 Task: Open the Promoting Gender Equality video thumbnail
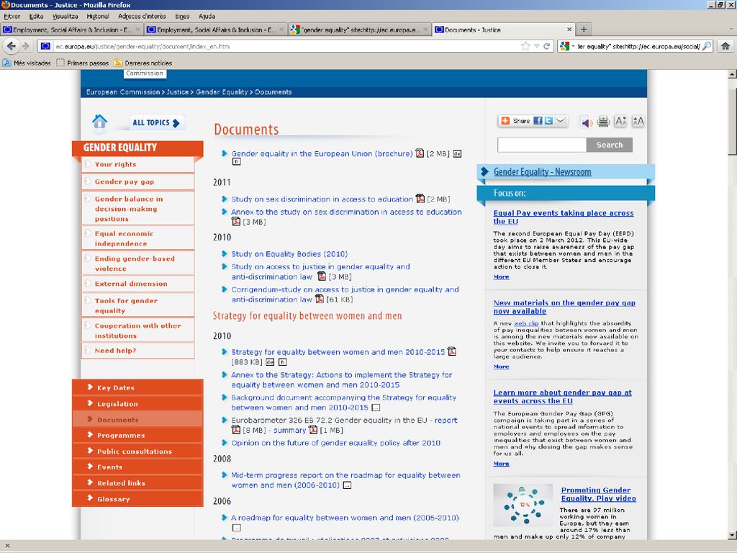click(x=523, y=505)
